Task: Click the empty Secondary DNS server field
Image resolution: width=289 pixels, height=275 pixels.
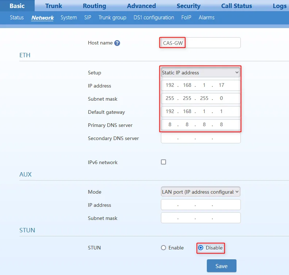Action: (x=201, y=138)
